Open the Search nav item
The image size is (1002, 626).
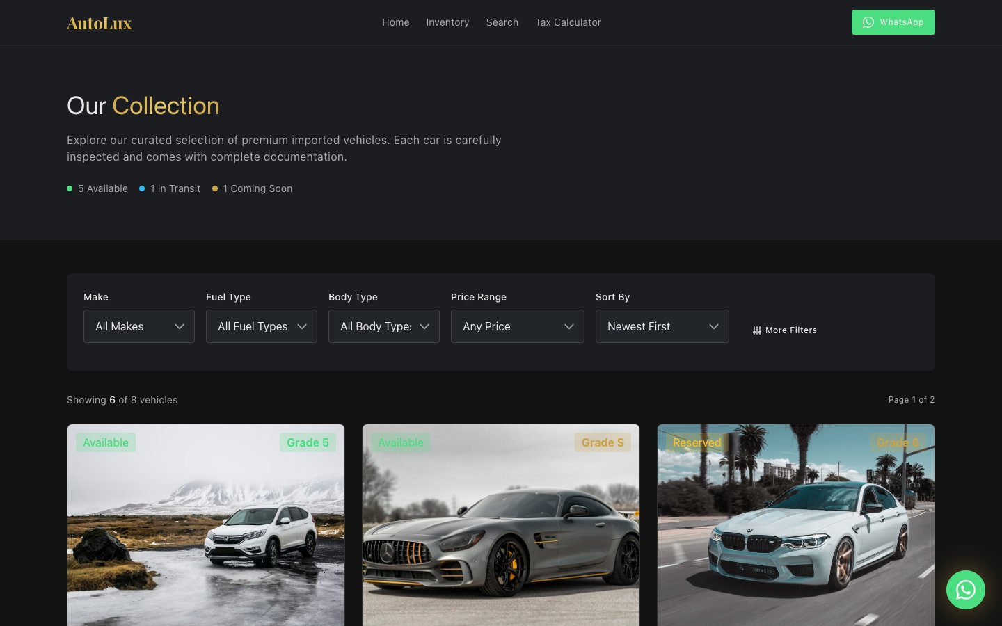[x=502, y=22]
